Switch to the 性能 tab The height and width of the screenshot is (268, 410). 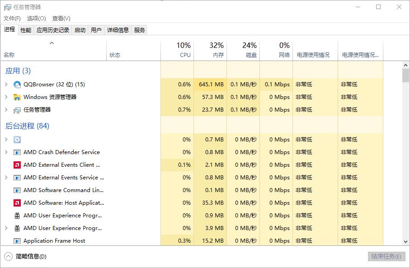(x=26, y=30)
